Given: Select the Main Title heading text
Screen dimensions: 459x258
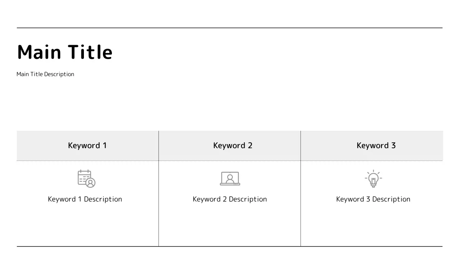Looking at the screenshot, I should tap(65, 52).
